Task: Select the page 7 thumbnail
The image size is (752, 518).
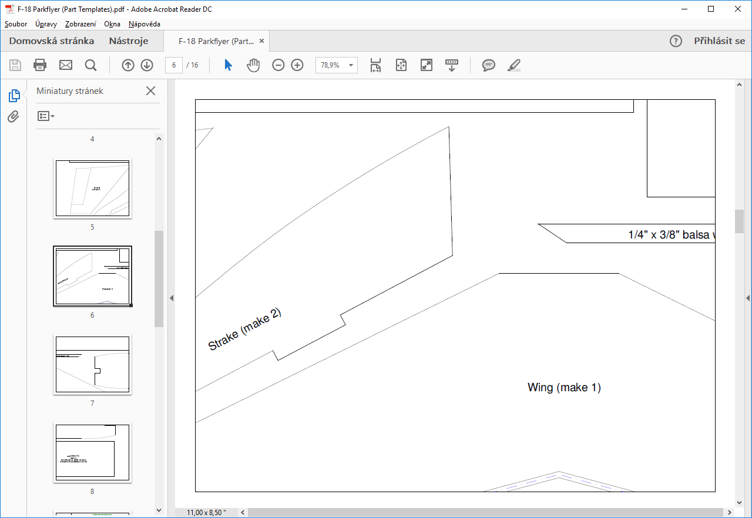Action: (92, 365)
